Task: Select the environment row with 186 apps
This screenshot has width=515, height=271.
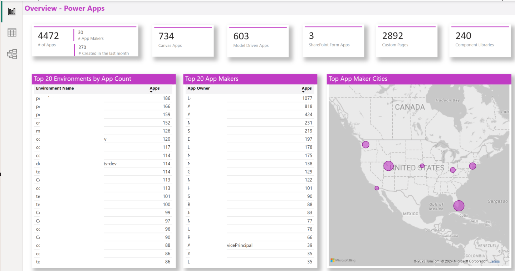Action: pos(103,98)
